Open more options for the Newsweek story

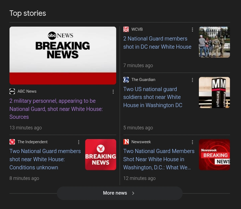(192, 142)
